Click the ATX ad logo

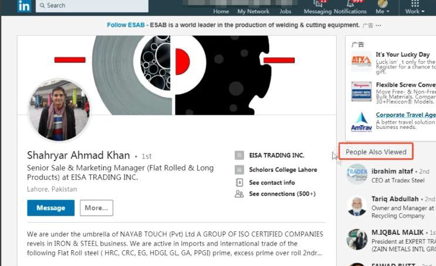[x=361, y=62]
